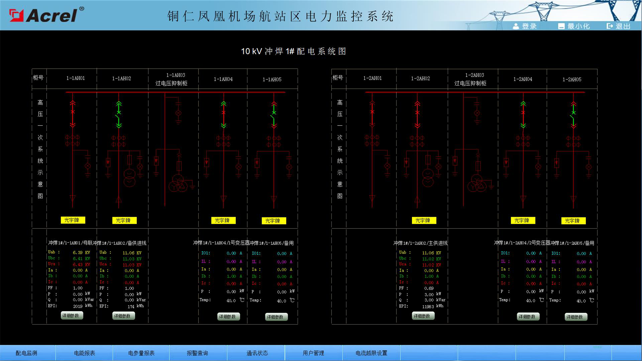This screenshot has height=361, width=642.
Task: Click the exit icon labeled 退出
Action: 610,26
